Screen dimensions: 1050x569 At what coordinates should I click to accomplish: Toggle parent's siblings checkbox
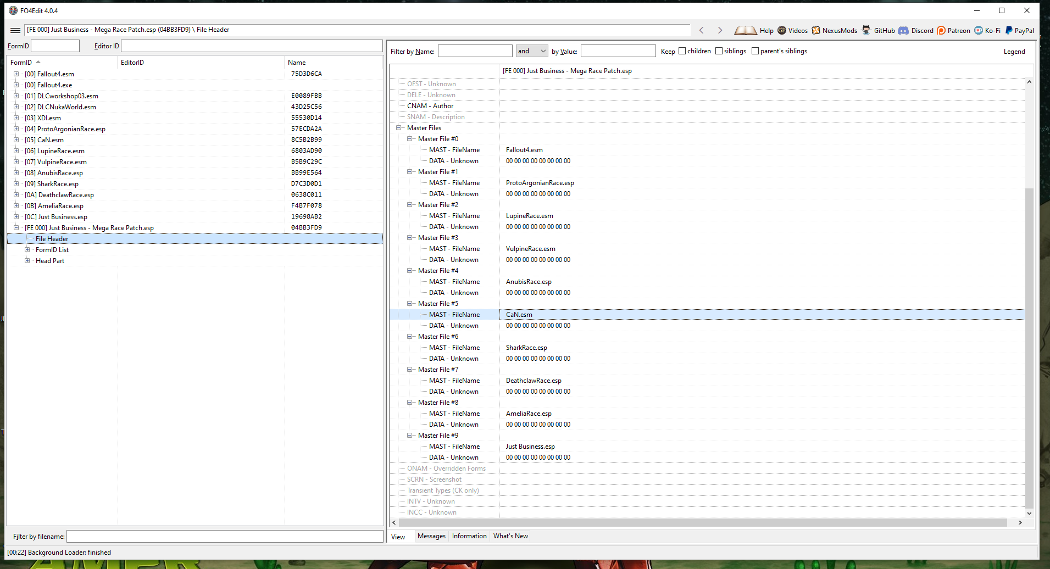click(755, 51)
